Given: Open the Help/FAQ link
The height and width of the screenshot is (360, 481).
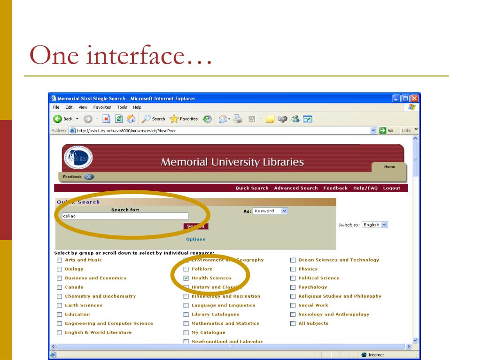Looking at the screenshot, I should click(x=365, y=188).
